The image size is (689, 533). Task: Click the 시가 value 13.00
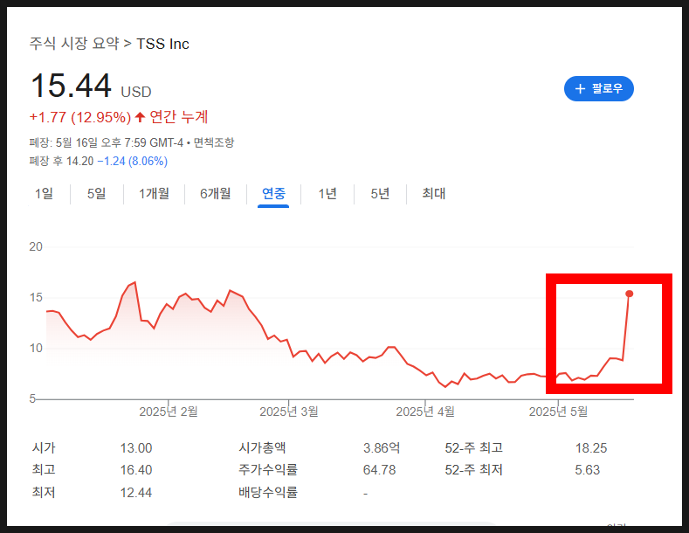click(136, 448)
